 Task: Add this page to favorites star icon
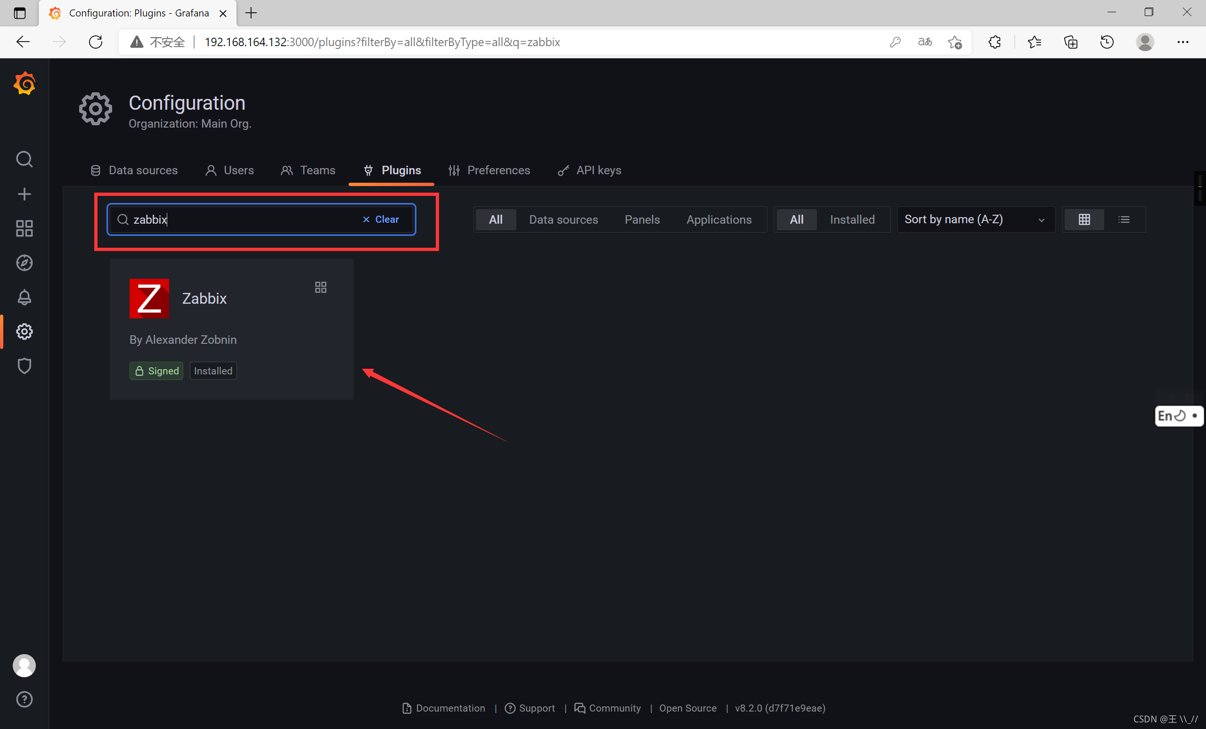955,42
